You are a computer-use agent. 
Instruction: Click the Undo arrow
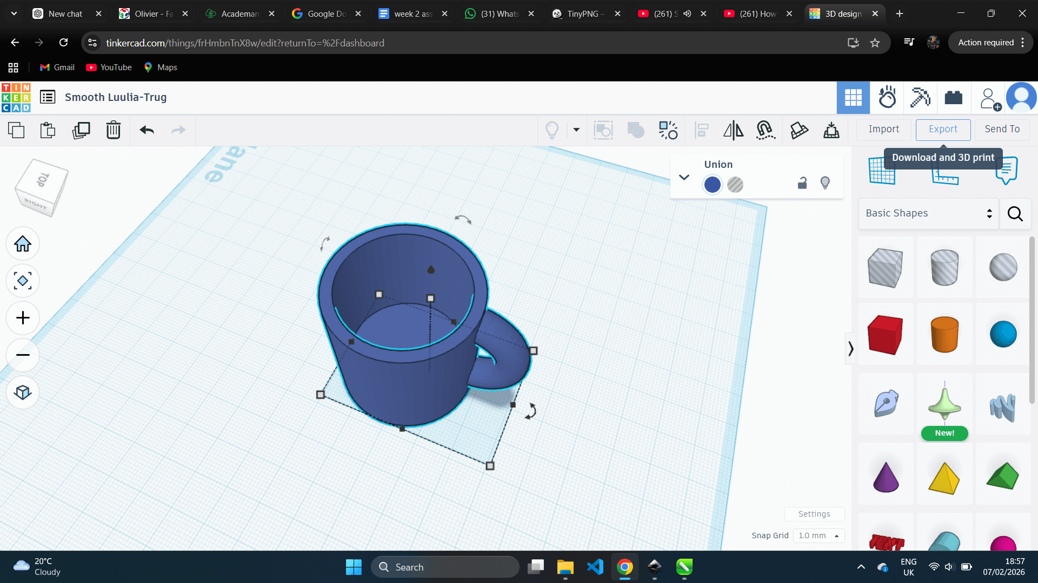[x=147, y=130]
